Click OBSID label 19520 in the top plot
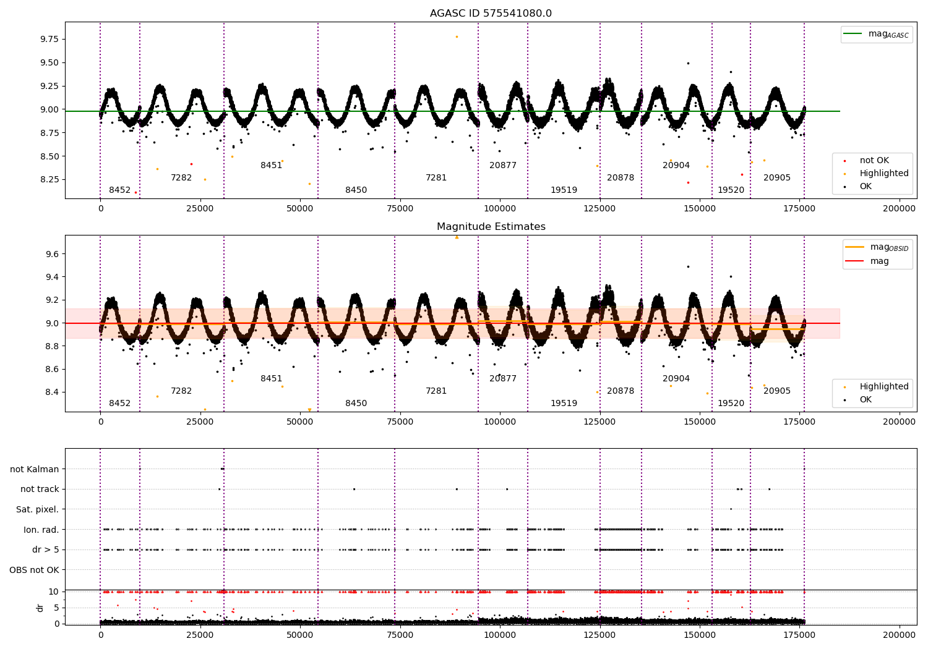The image size is (928, 649). coord(731,190)
